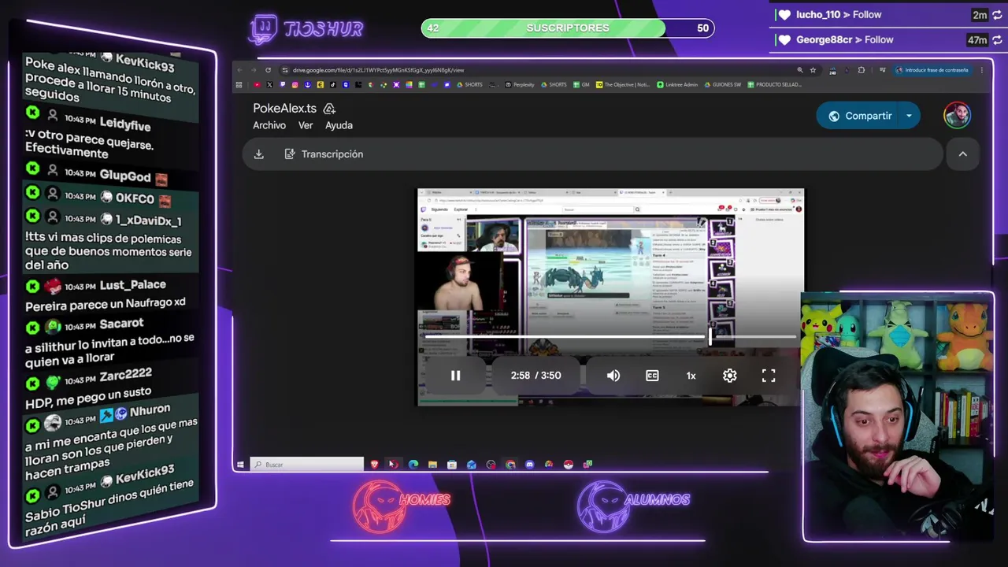Screen dimensions: 1008x567
Task: Open the 1x playback speed menu
Action: click(691, 376)
